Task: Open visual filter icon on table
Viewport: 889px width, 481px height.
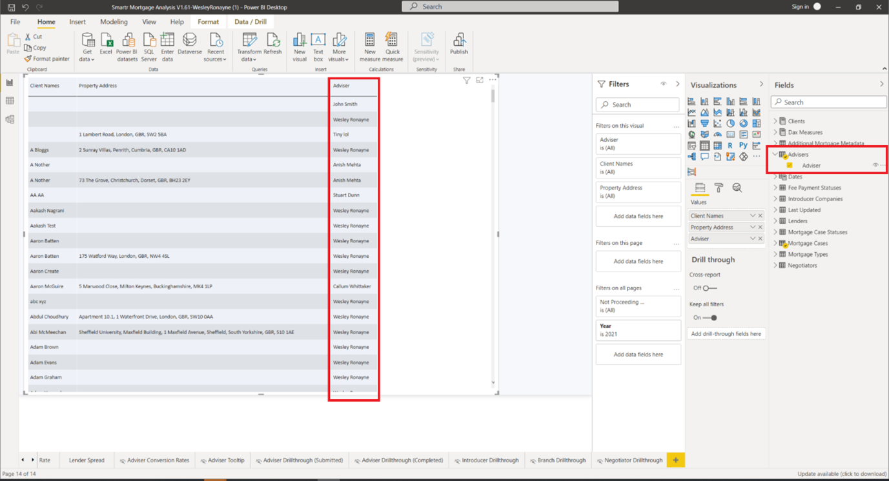Action: [466, 81]
